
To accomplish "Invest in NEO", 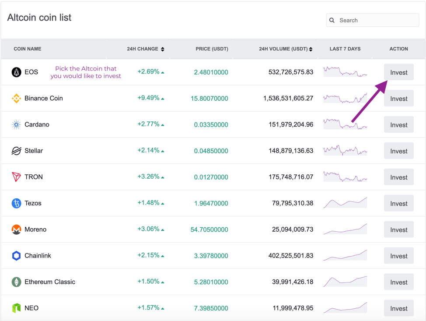I will click(398, 308).
